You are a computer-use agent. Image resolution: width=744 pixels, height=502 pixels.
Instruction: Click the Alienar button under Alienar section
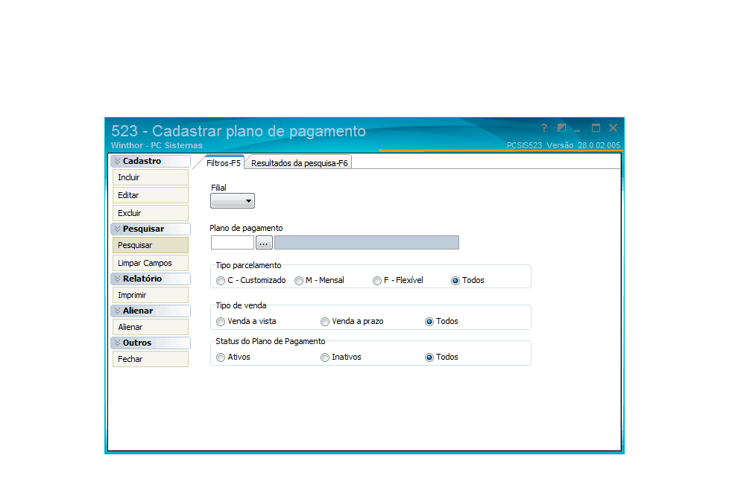[151, 327]
